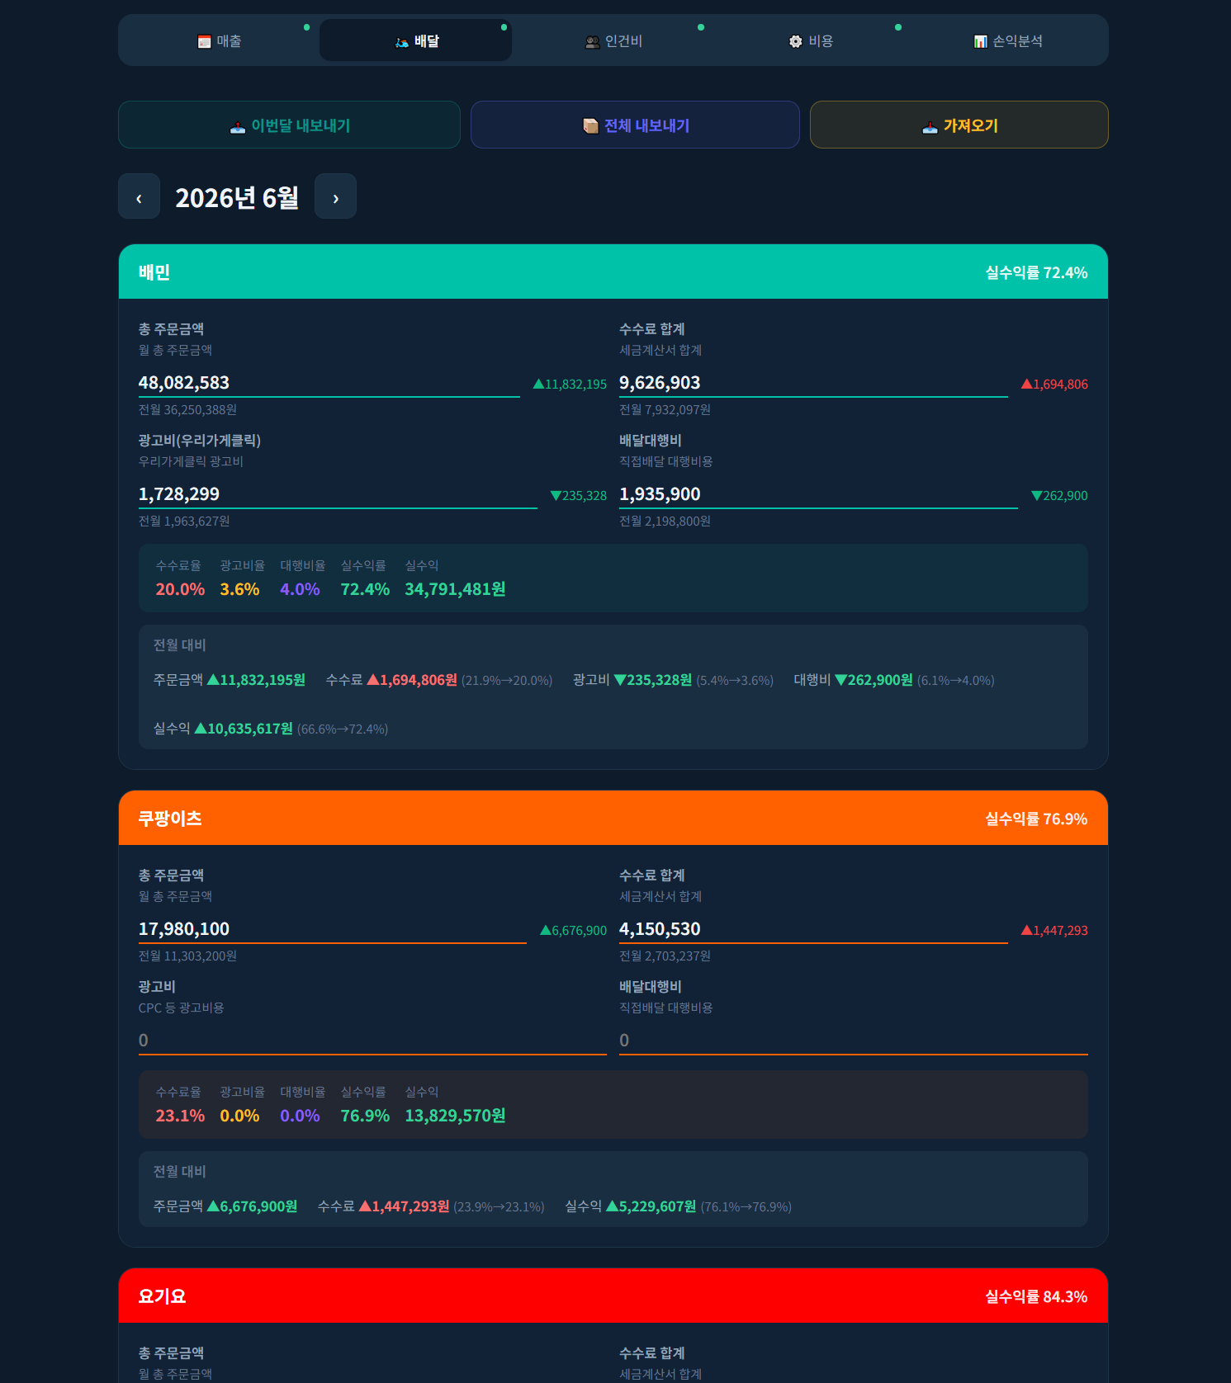Viewport: 1231px width, 1383px height.
Task: Click the 배민 card header title
Action: [154, 272]
